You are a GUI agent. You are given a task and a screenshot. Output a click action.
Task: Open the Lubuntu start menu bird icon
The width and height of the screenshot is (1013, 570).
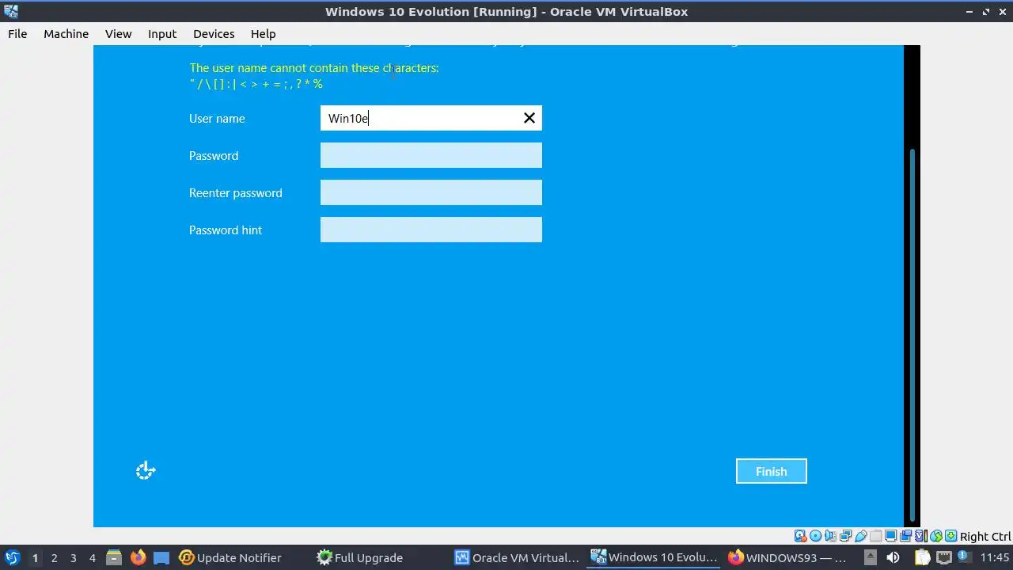tap(12, 557)
